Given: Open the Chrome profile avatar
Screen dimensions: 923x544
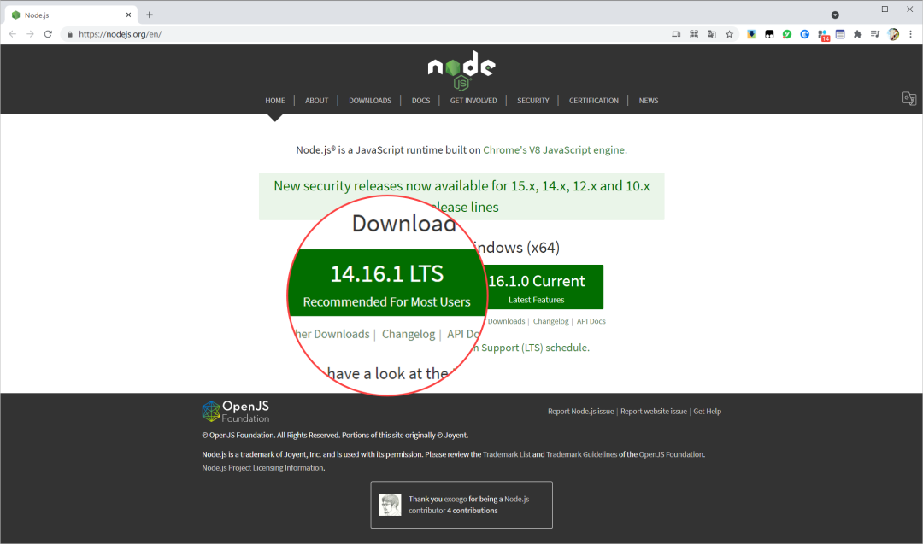Looking at the screenshot, I should pos(893,34).
